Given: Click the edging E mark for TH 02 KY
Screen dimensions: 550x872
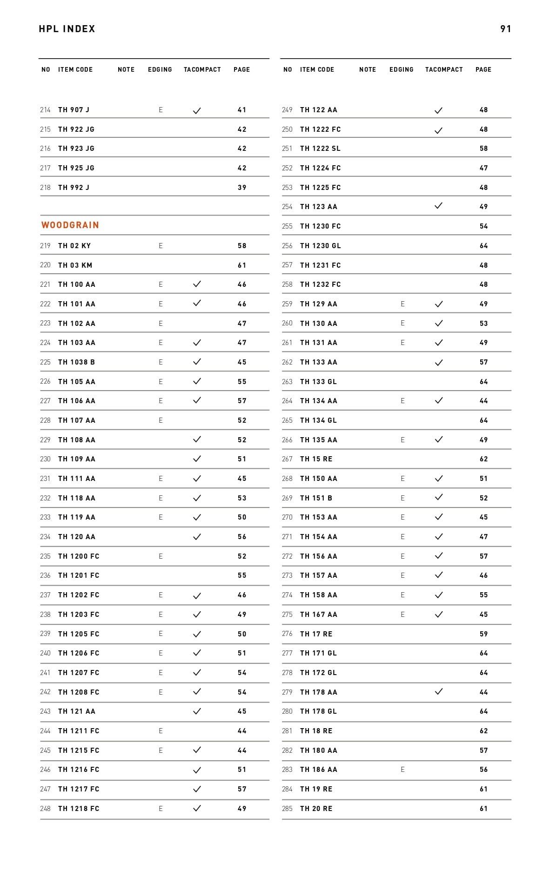Looking at the screenshot, I should [x=161, y=246].
